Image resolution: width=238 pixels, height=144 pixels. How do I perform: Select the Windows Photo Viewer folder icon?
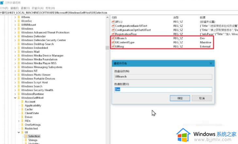click(19, 75)
